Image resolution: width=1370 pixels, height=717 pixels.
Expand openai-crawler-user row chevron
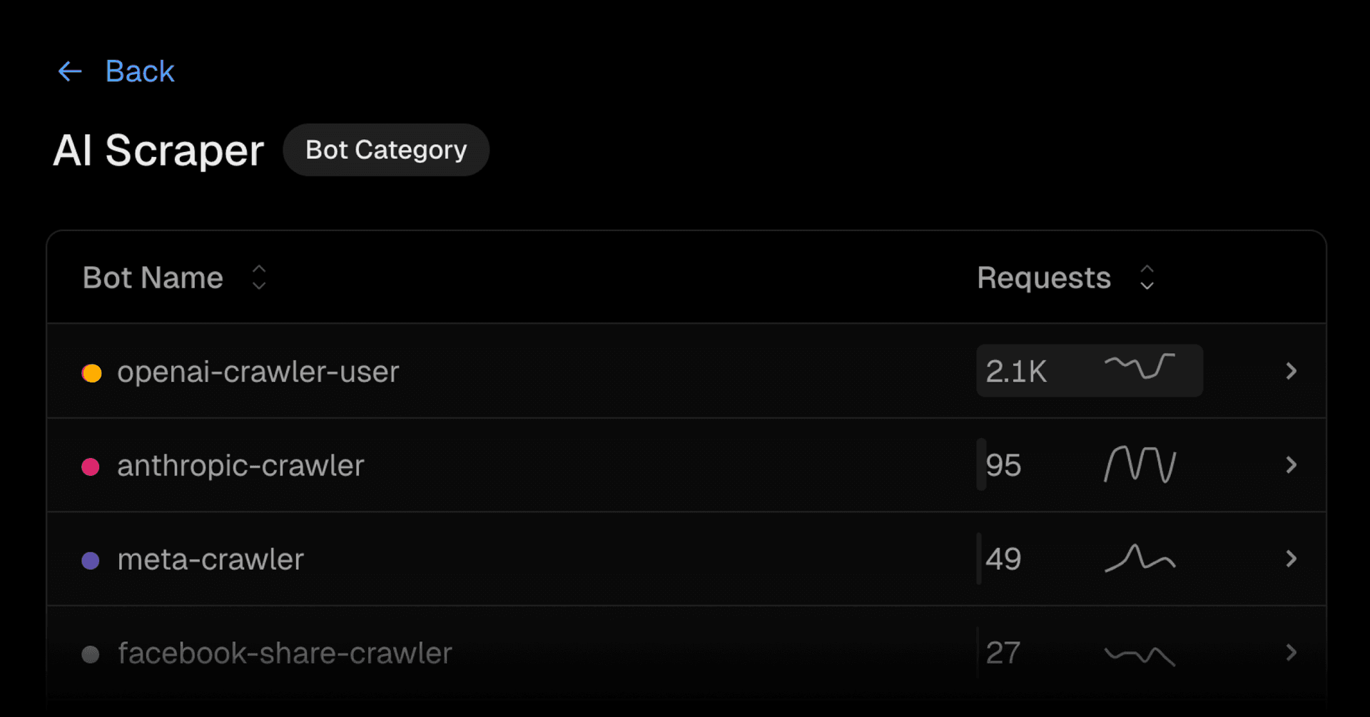click(1291, 371)
